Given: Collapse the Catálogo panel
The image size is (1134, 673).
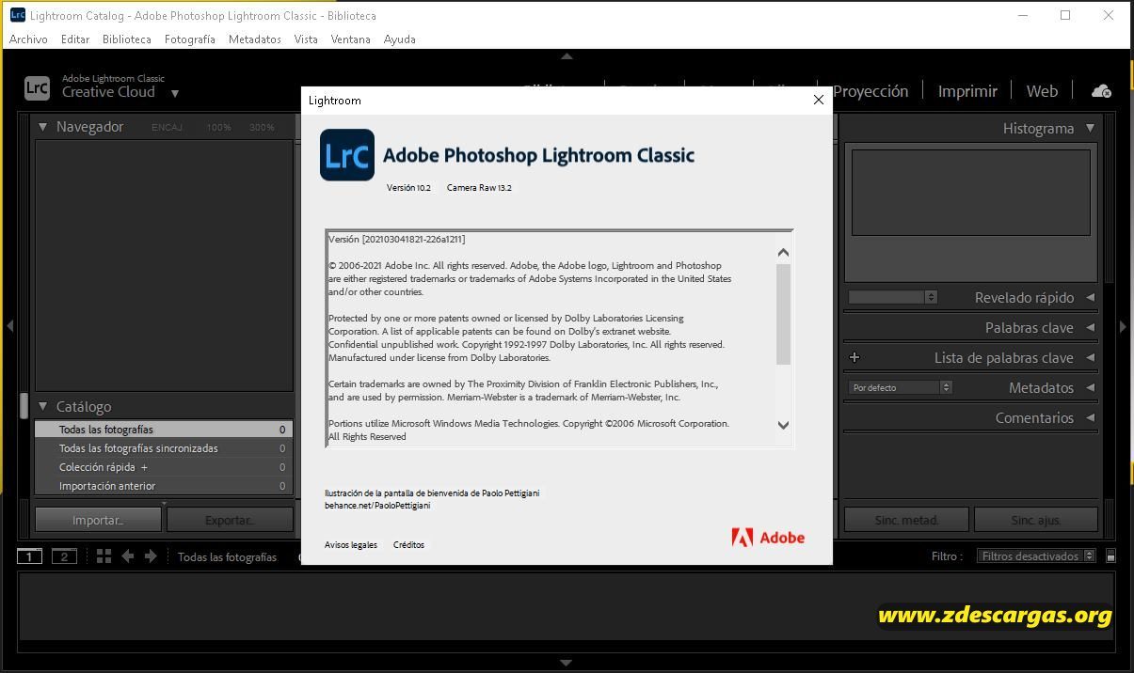Looking at the screenshot, I should point(42,407).
